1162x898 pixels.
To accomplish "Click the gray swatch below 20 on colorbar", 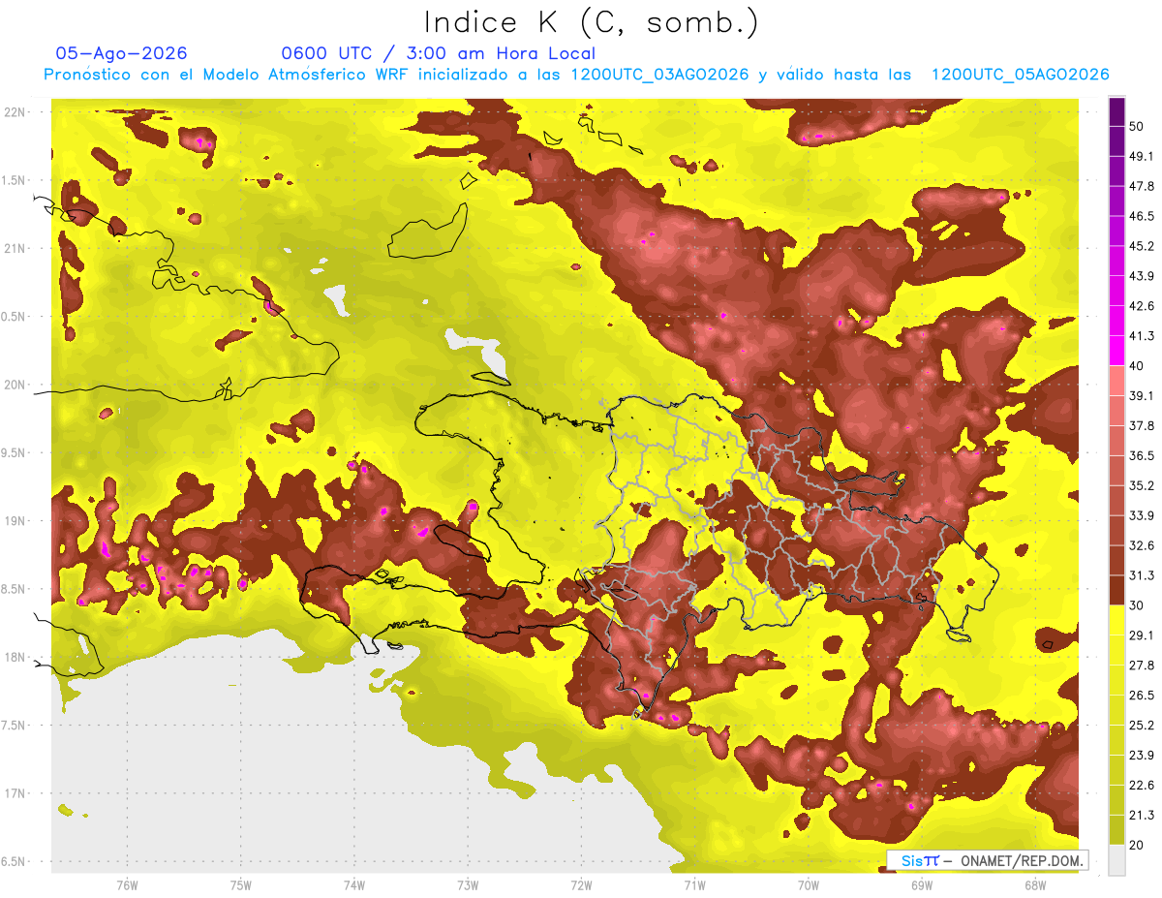I will pyautogui.click(x=1116, y=859).
